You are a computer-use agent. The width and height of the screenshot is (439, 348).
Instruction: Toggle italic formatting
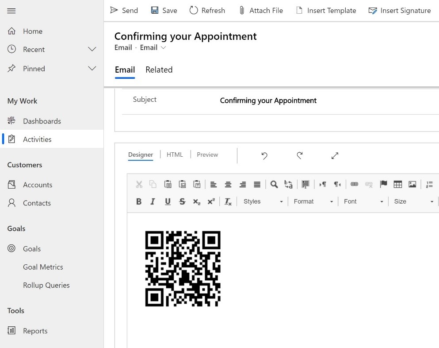pos(153,201)
